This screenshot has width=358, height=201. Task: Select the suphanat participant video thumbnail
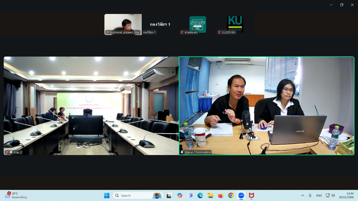tap(123, 24)
